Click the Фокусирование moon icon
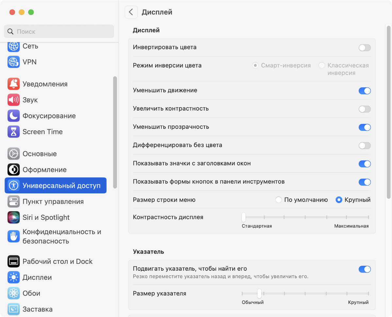The width and height of the screenshot is (392, 317). click(13, 116)
